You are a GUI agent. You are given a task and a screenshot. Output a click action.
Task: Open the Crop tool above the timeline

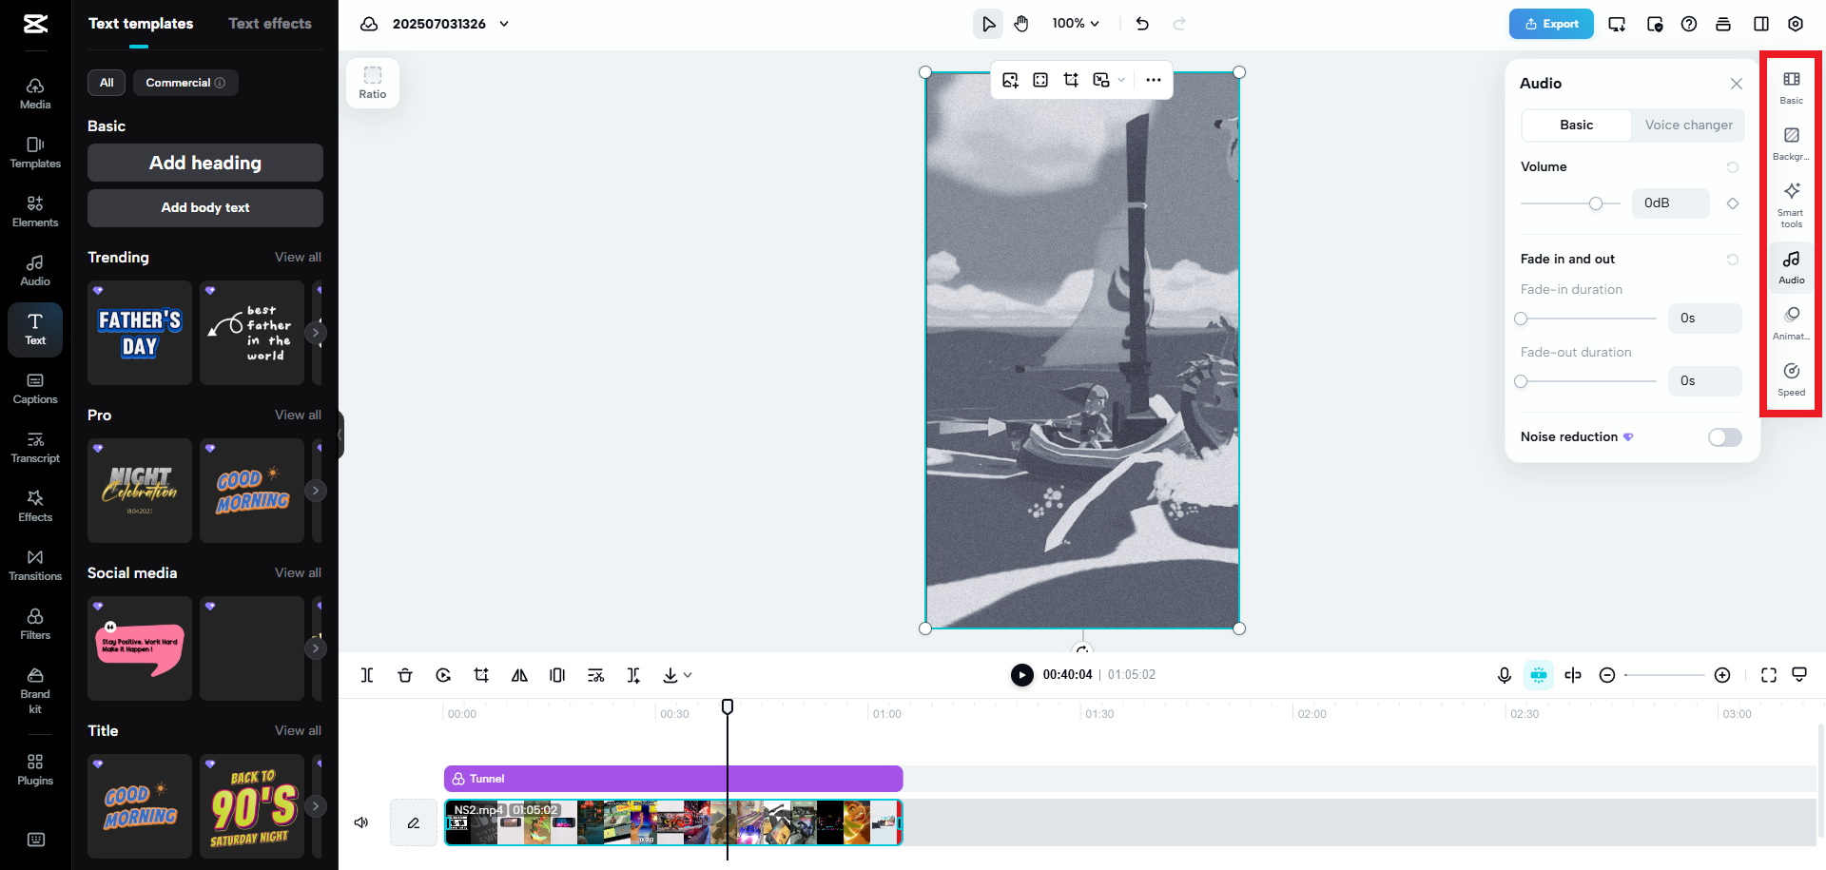pos(481,675)
